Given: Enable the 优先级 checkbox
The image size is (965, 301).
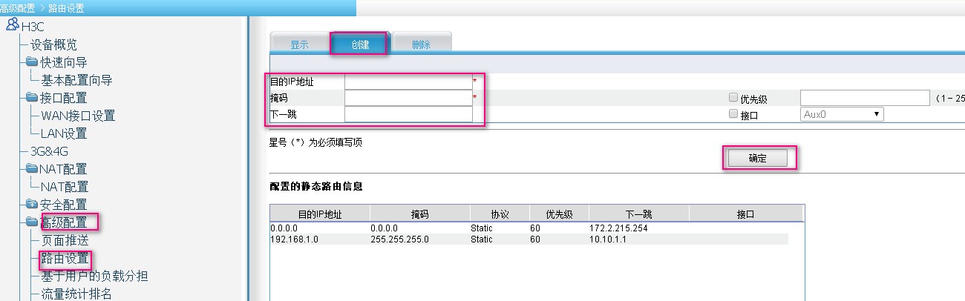Looking at the screenshot, I should (x=733, y=98).
